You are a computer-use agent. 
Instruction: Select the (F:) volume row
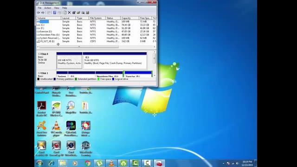(x=96, y=28)
